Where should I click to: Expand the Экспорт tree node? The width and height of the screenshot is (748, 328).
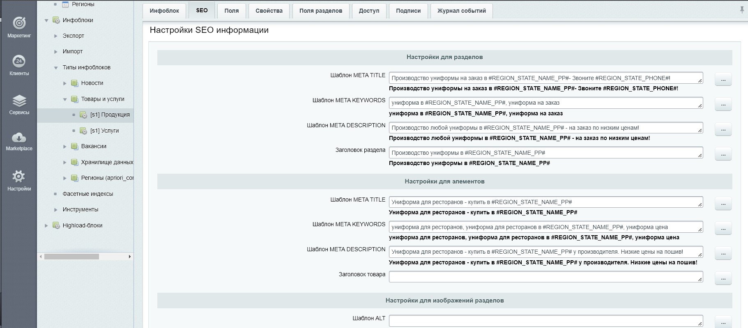[56, 36]
